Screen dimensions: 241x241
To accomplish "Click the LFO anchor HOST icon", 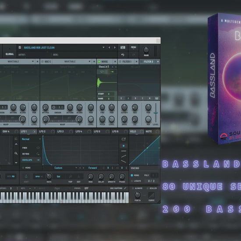I will [26, 177].
